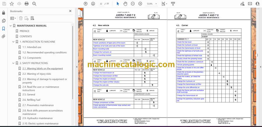Select bookmark 2.1. Warning labels on the equipment
This screenshot has height=127, width=262.
point(43,69)
